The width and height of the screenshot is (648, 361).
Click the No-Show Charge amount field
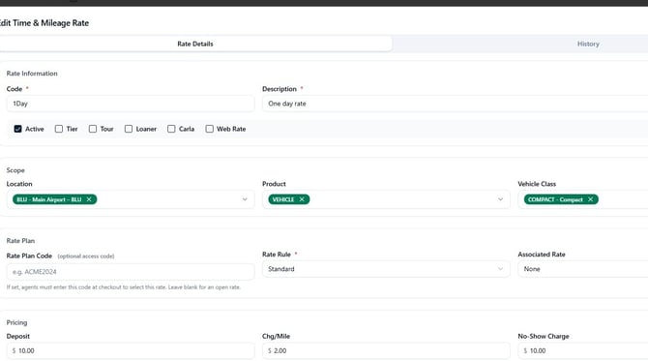[582, 350]
